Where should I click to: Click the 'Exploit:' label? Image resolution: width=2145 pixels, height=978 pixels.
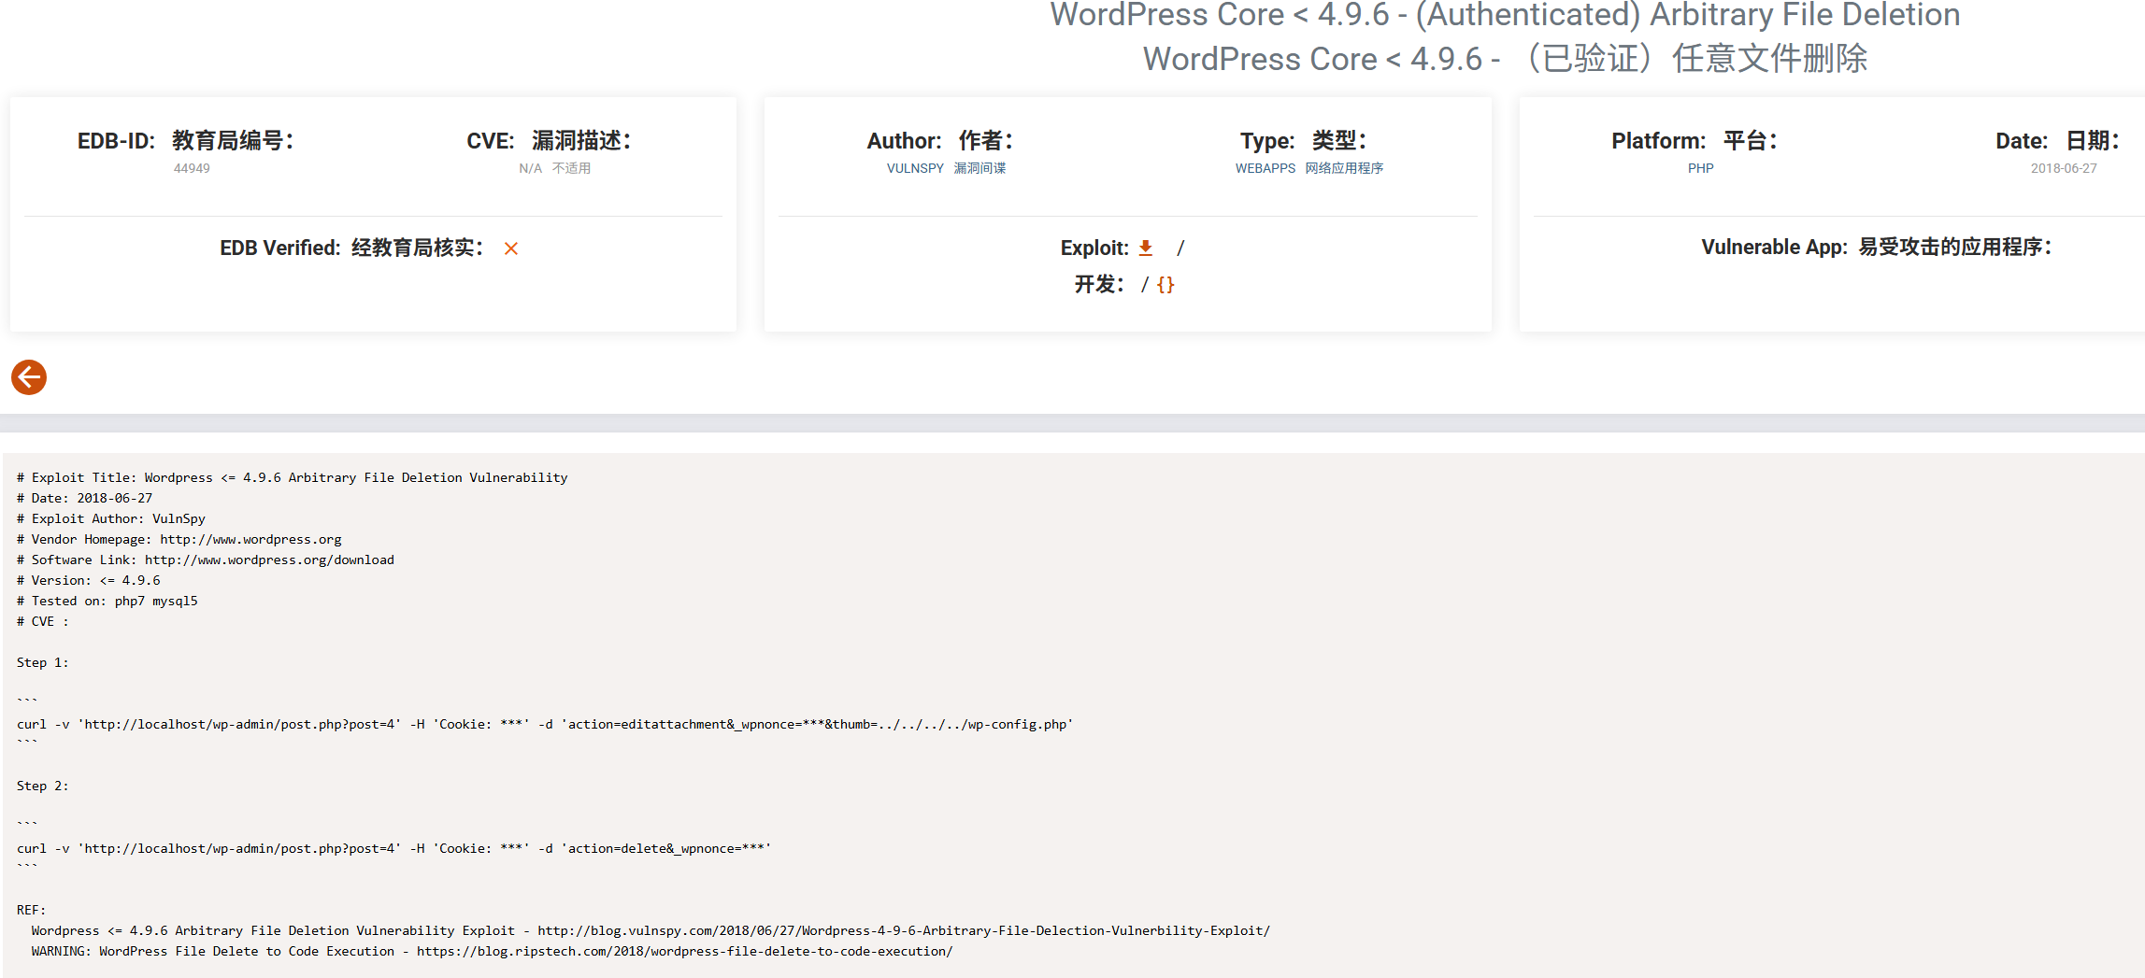(x=1094, y=248)
